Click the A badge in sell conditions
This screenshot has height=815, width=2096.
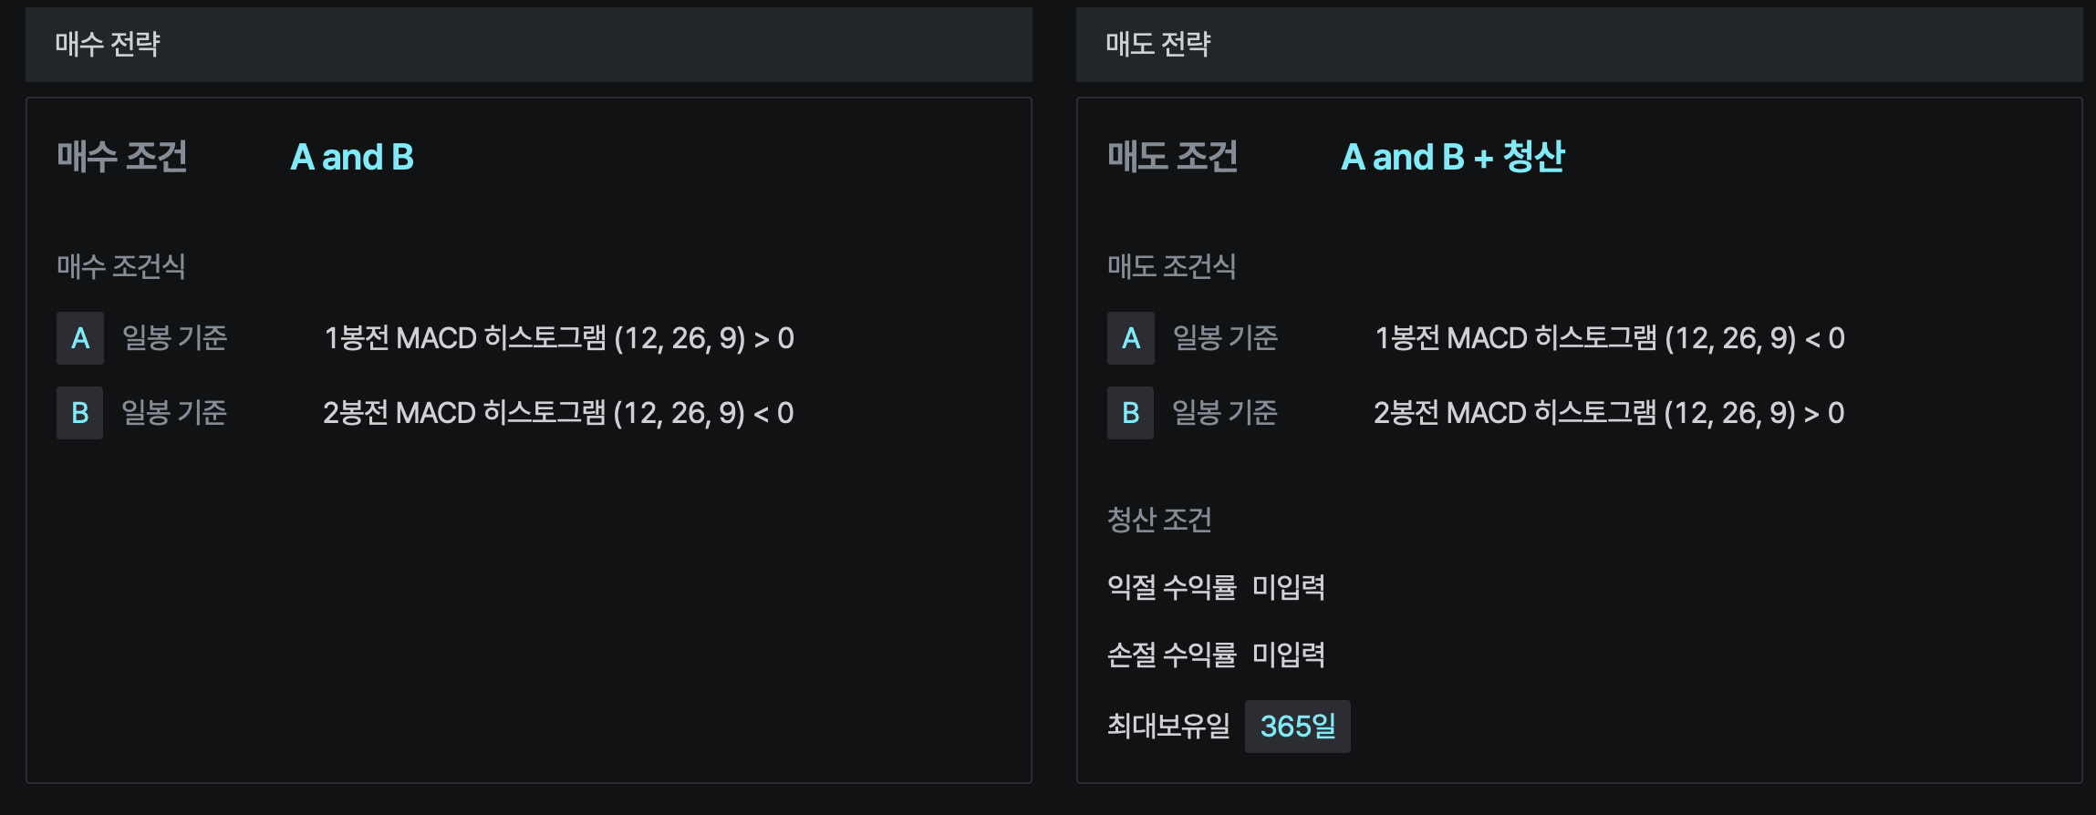click(x=1131, y=338)
